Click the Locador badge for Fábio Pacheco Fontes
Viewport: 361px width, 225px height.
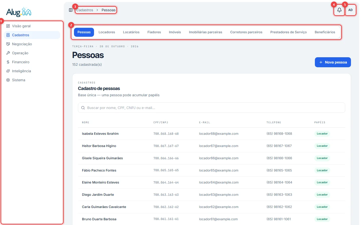(322, 170)
